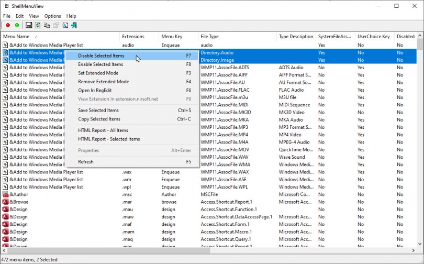Click the Exit toolbar icon

click(74, 25)
